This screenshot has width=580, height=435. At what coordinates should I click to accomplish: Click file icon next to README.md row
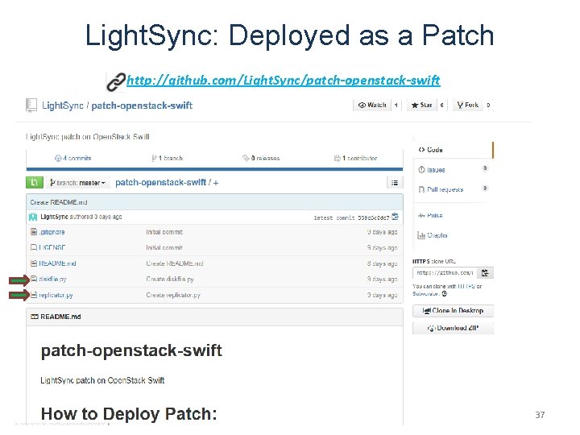coord(34,263)
